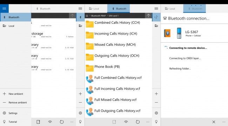The width and height of the screenshot is (228, 126).
Task: Toggle the eye view icon in middle toolbar
Action: pos(126,122)
